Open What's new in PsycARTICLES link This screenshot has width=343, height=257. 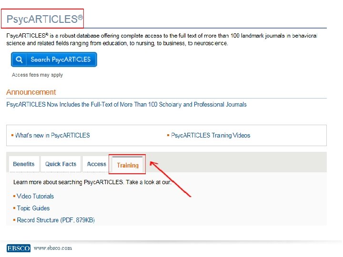click(52, 136)
